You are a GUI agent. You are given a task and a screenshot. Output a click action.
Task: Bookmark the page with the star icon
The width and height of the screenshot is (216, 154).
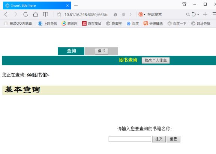(x=59, y=15)
